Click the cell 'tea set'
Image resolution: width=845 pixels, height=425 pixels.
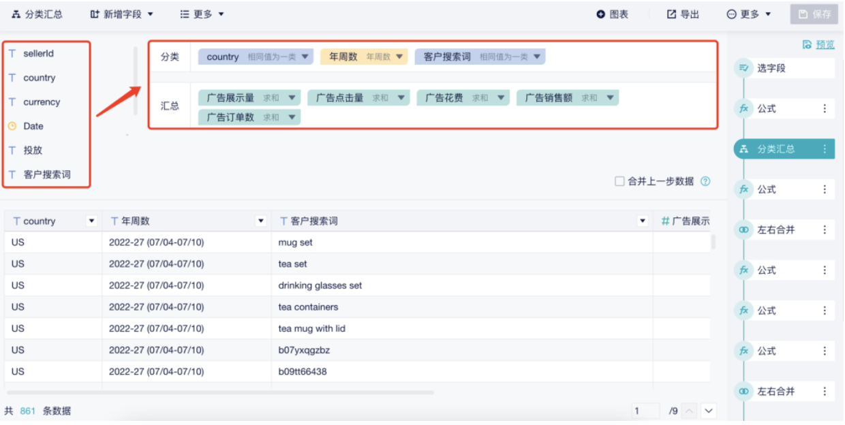pyautogui.click(x=462, y=264)
